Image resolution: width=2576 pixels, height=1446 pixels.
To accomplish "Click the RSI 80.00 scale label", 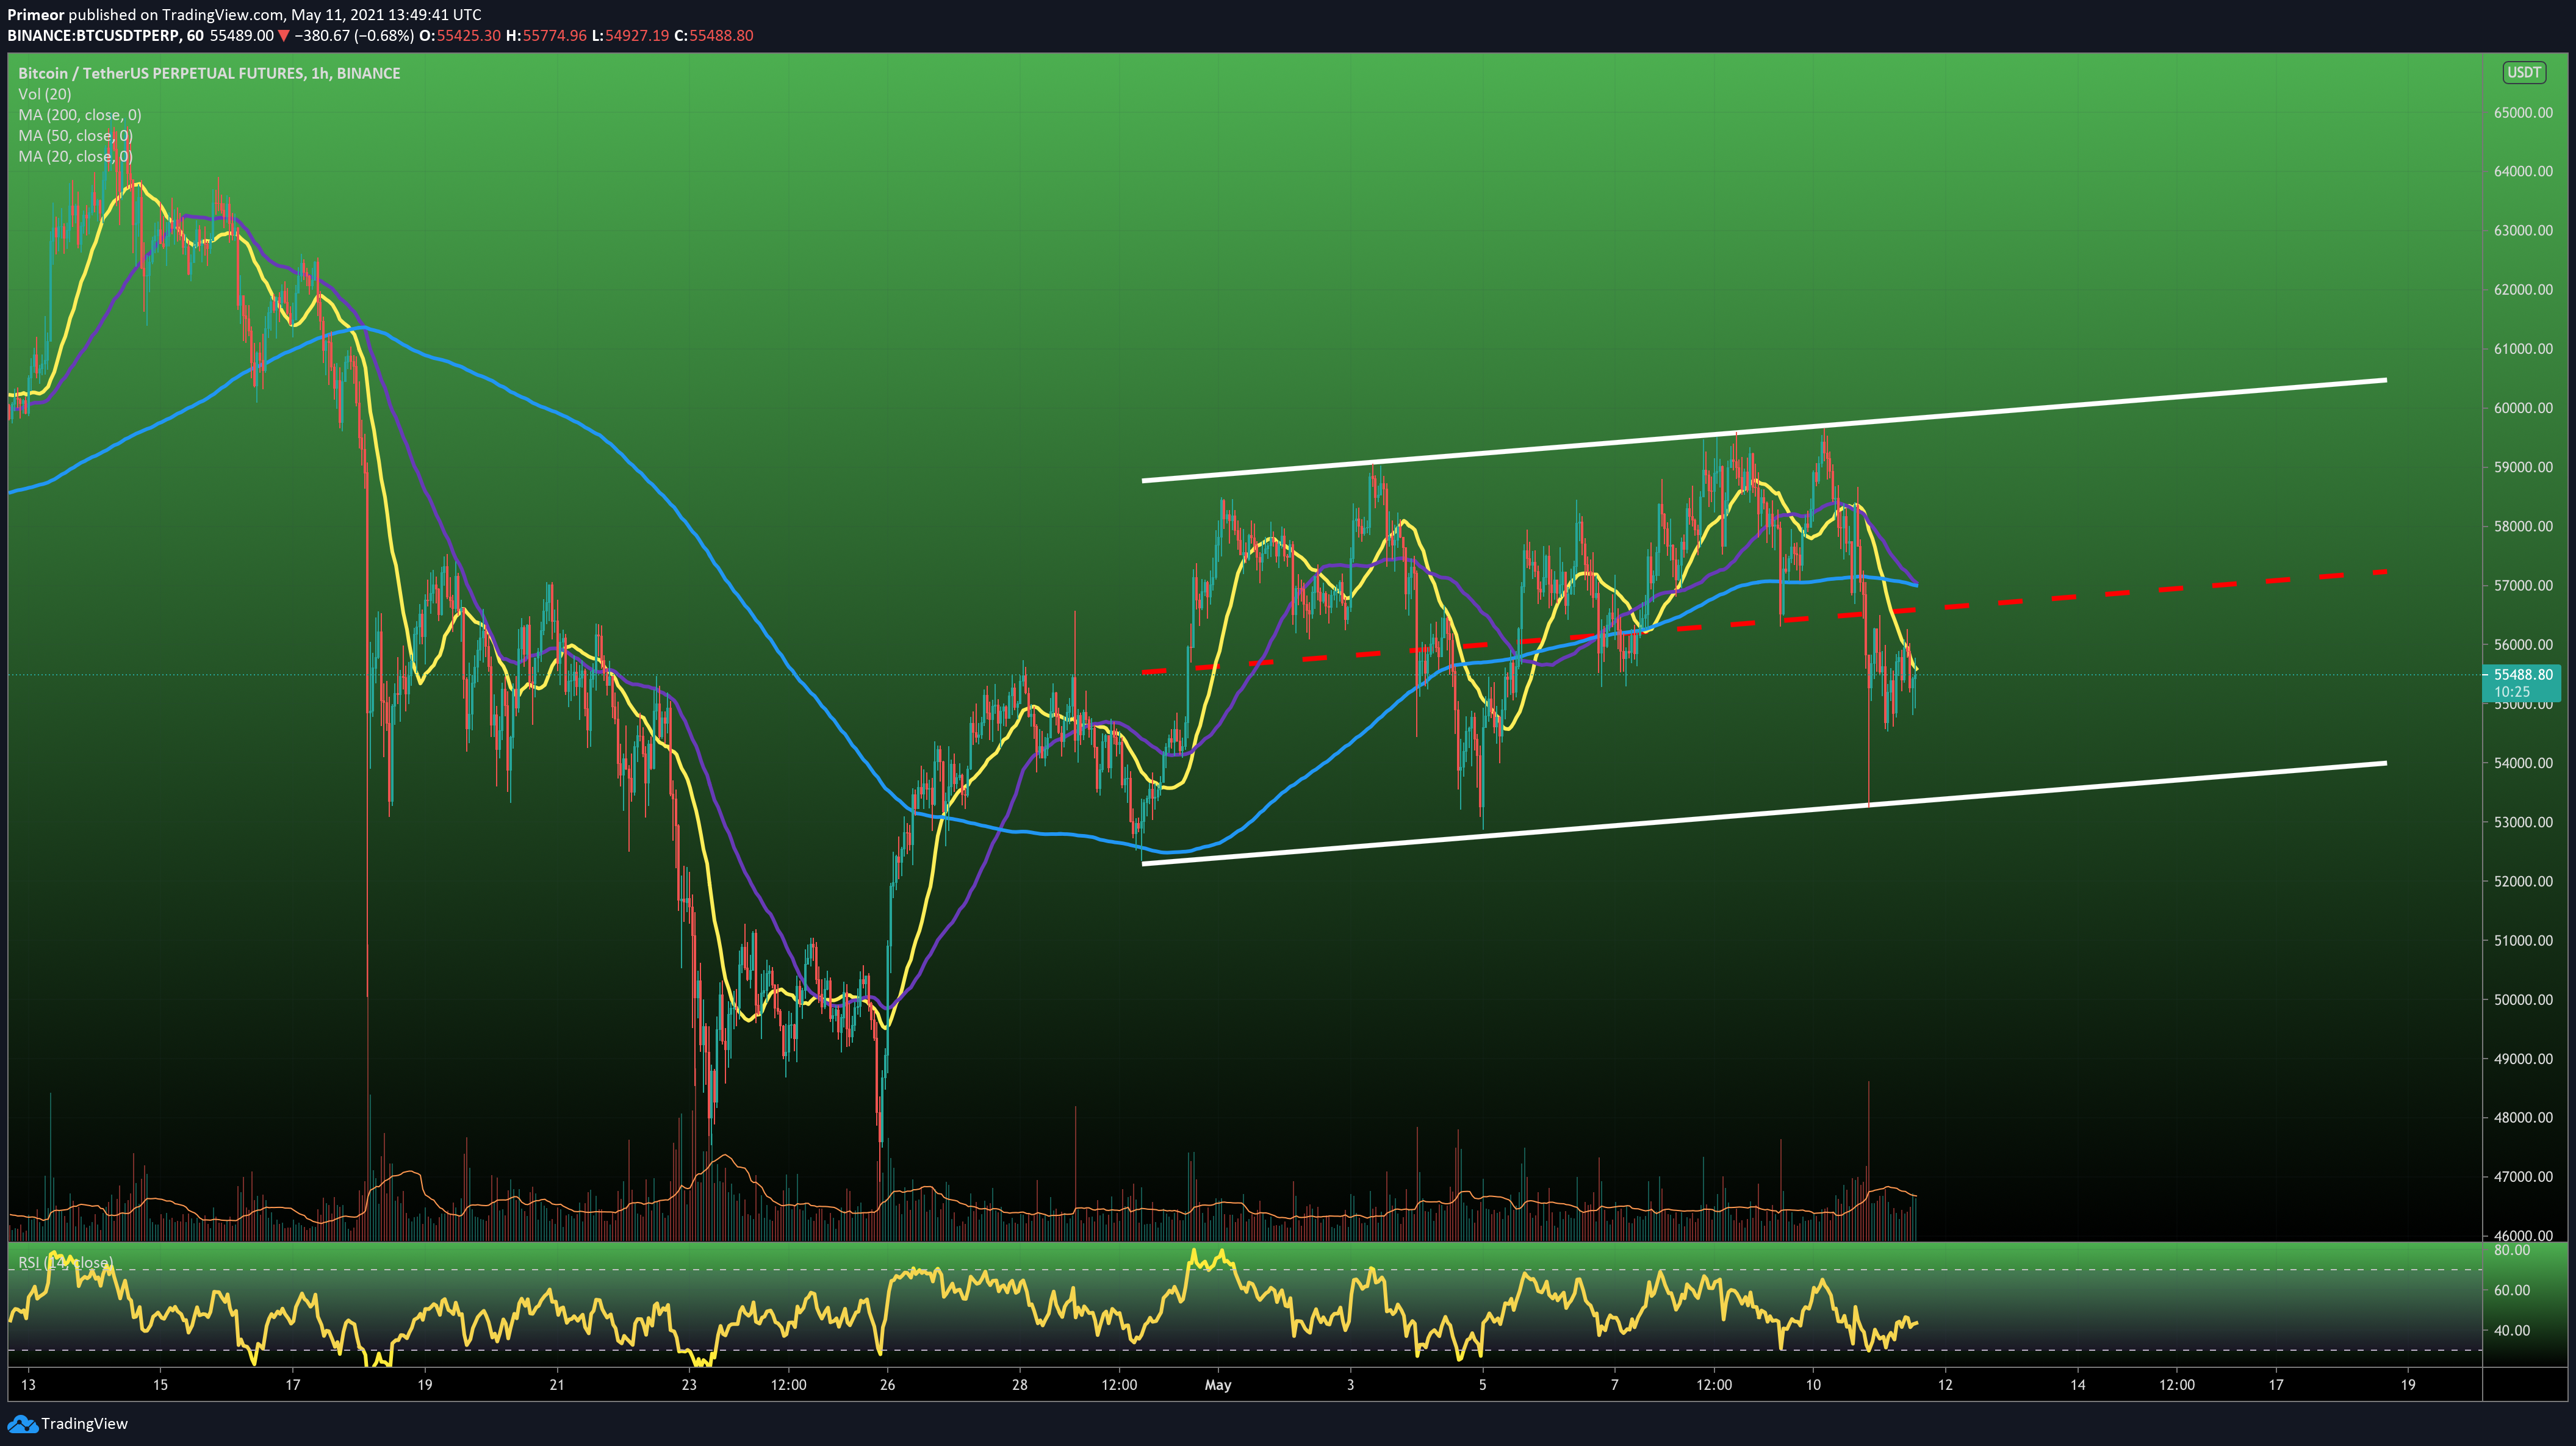I will [x=2512, y=1251].
